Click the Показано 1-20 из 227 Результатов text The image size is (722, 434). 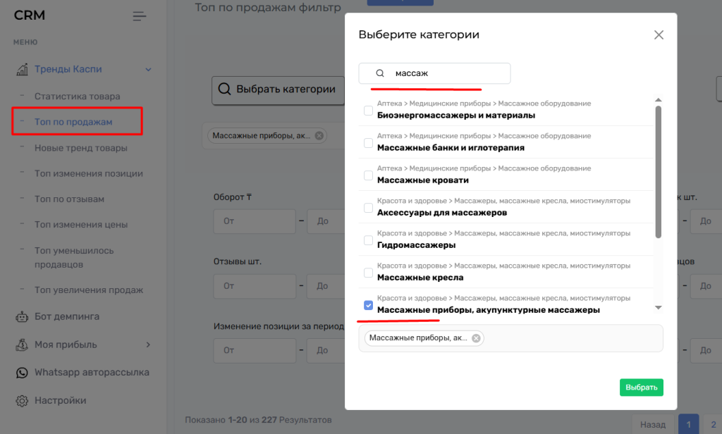tap(258, 420)
